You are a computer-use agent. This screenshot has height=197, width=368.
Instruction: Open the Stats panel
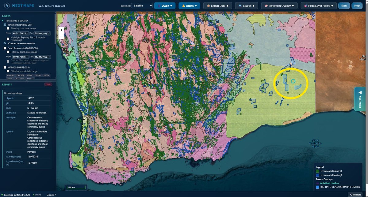pyautogui.click(x=344, y=6)
